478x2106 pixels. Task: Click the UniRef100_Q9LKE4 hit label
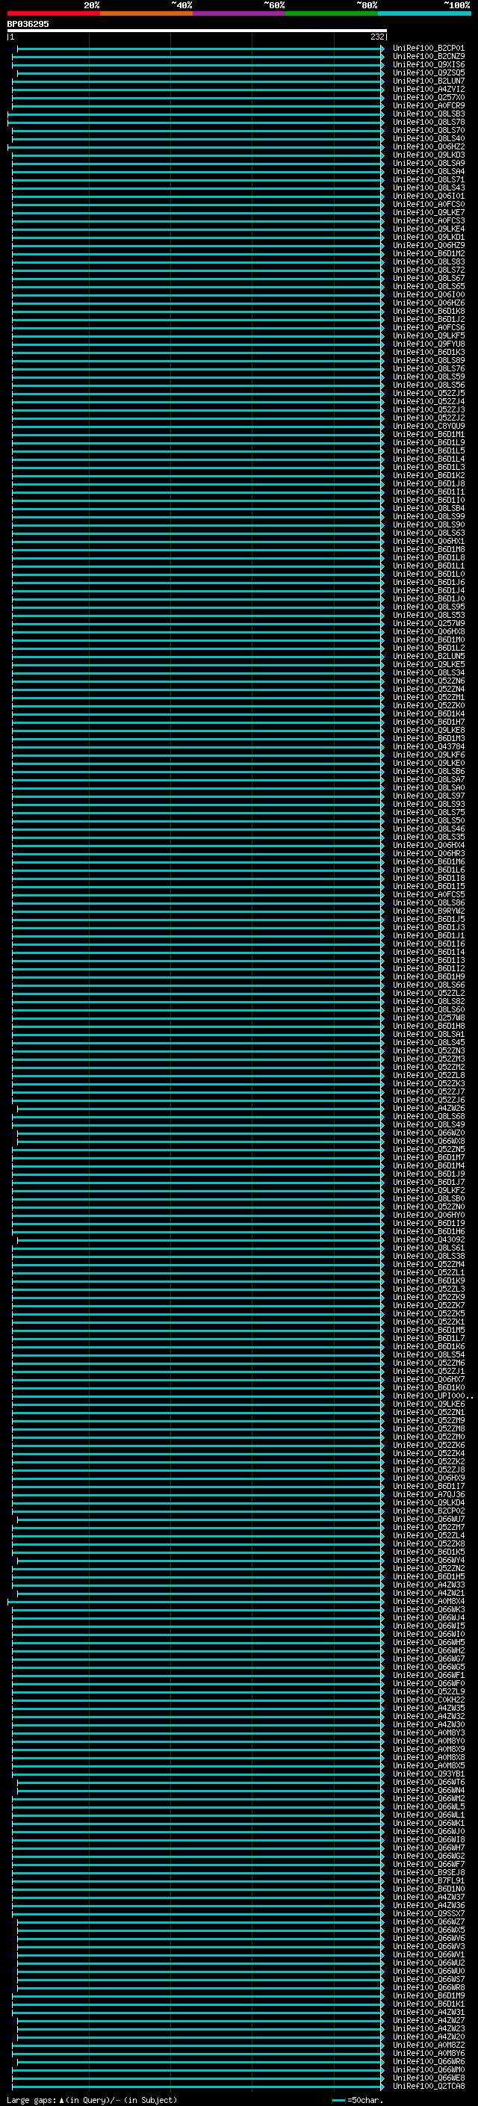[428, 229]
